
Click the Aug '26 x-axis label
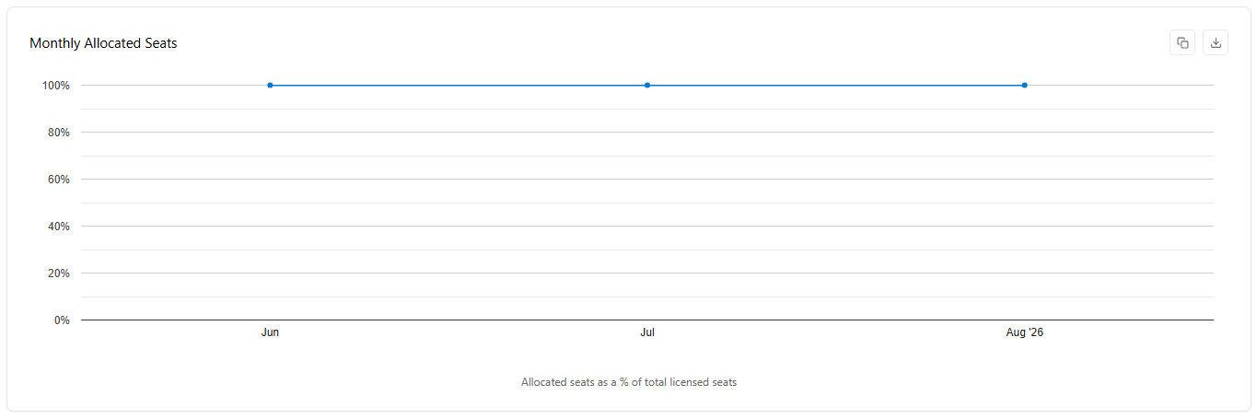tap(1024, 332)
